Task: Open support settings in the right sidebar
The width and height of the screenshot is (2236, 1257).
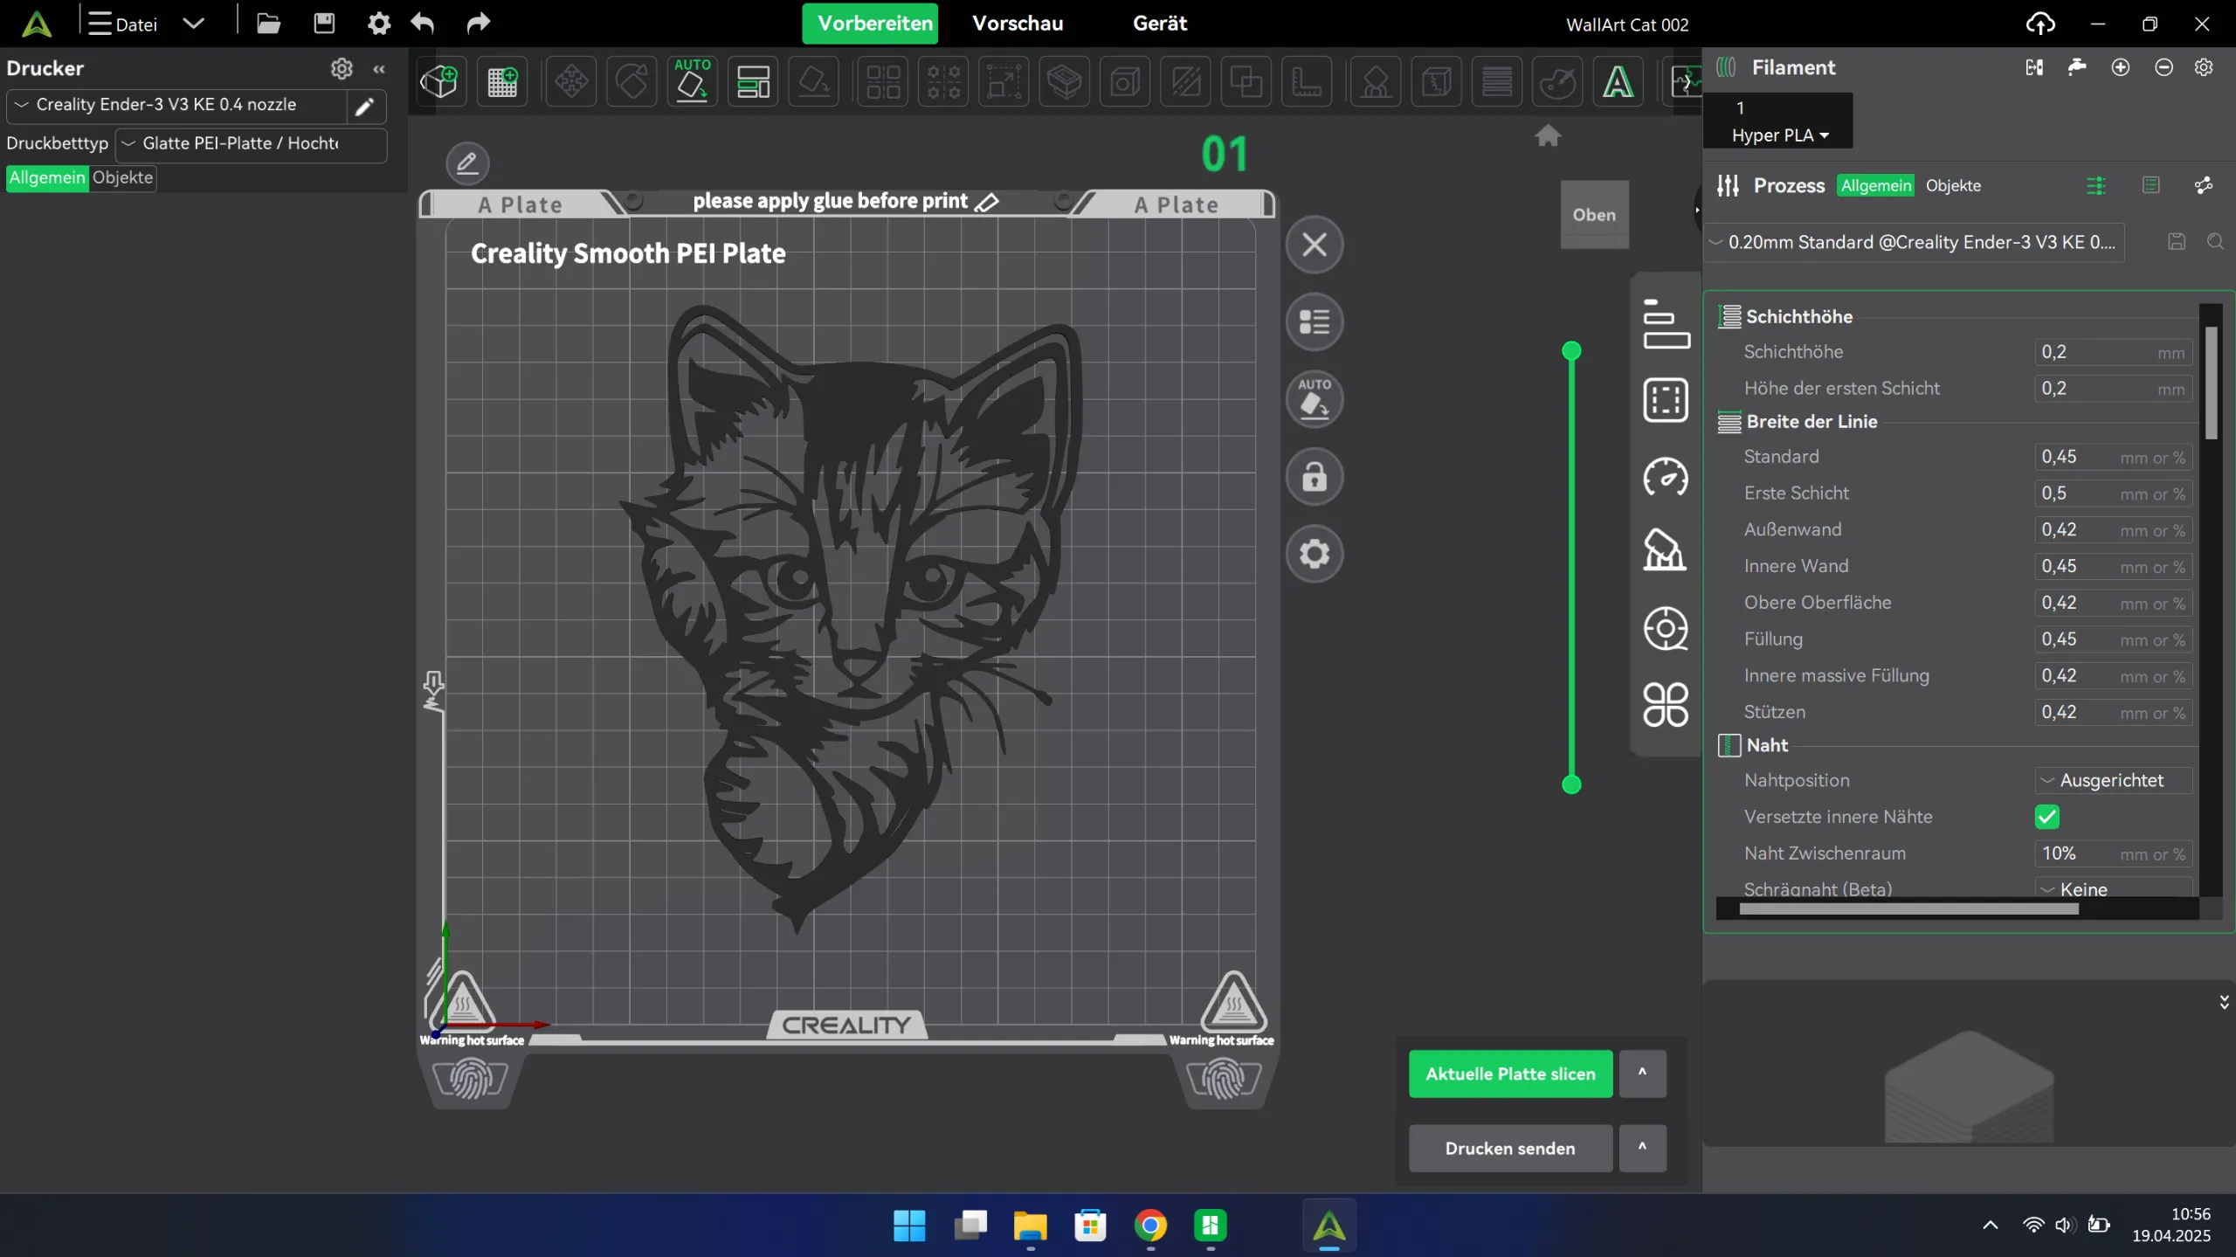Action: click(x=1665, y=550)
